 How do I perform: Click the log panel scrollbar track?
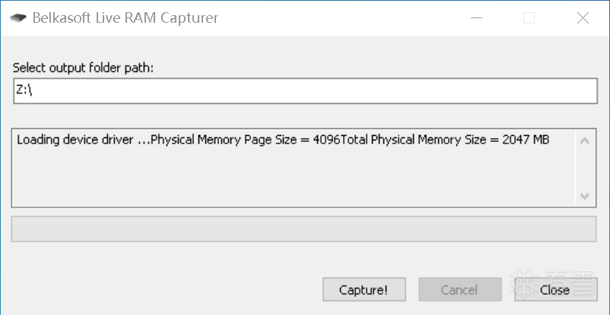(x=584, y=169)
